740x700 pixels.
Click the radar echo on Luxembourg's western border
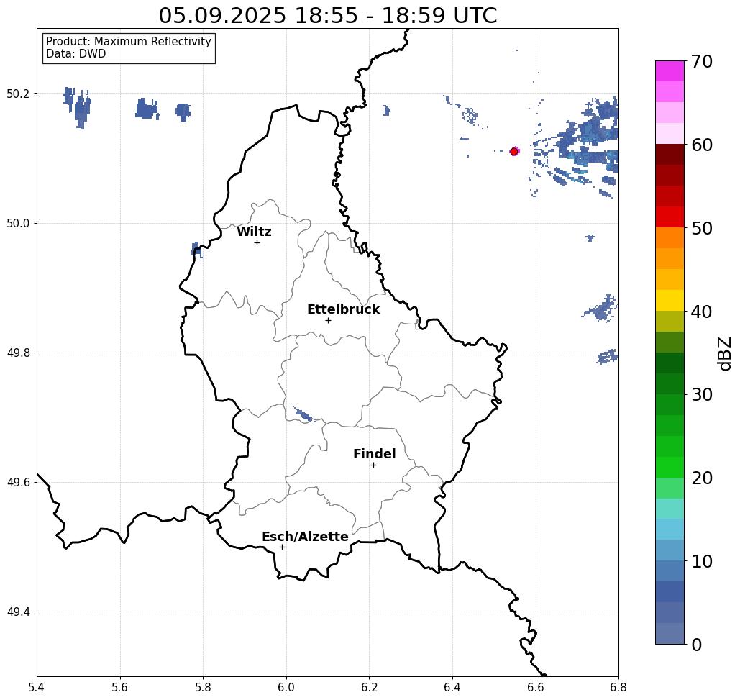pos(196,249)
